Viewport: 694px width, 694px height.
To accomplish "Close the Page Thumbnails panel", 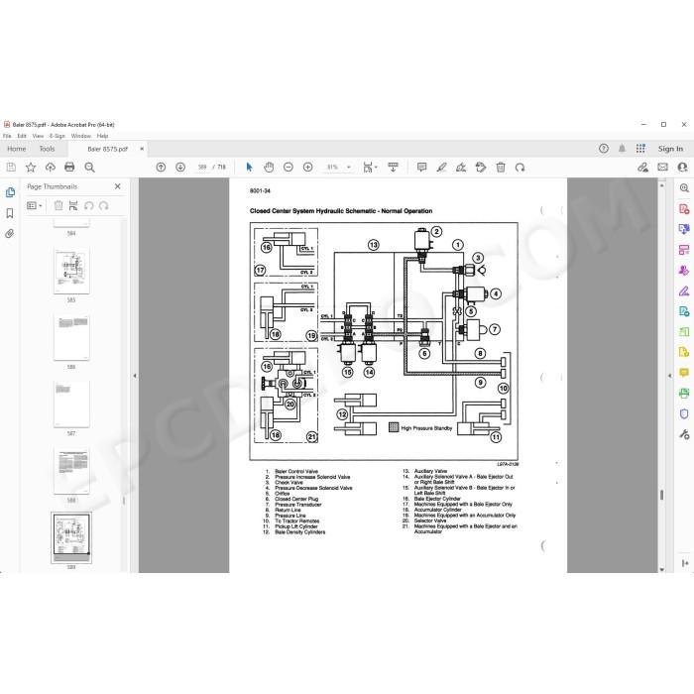I will pos(118,186).
